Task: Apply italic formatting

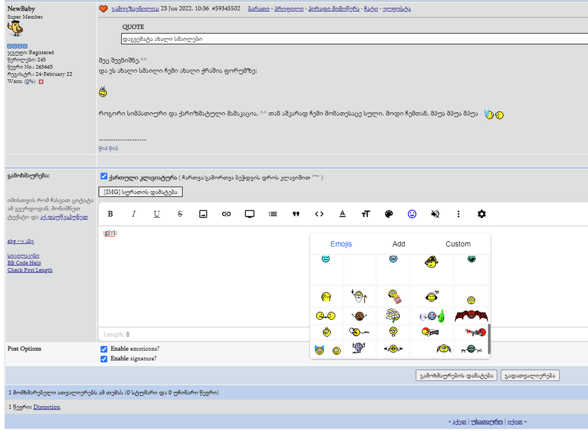Action: [133, 213]
